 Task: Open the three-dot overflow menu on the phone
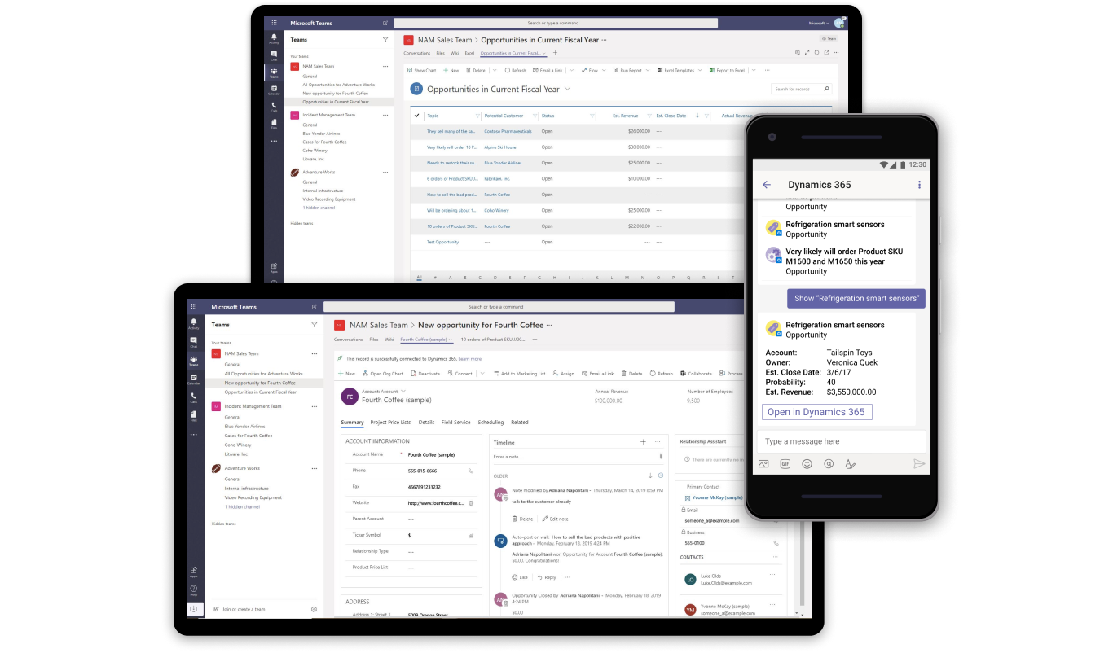[x=919, y=185]
